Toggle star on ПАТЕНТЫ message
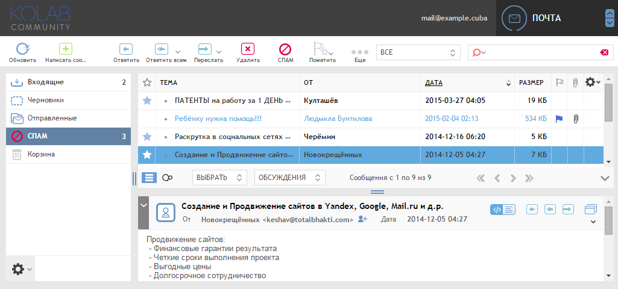This screenshot has height=289, width=618. click(x=147, y=101)
